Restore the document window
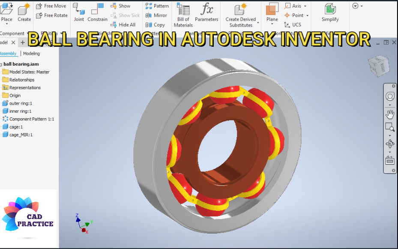 [386, 42]
